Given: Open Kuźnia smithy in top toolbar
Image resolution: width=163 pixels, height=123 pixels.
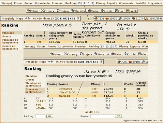Looking at the screenshot, I should [x=107, y=11].
